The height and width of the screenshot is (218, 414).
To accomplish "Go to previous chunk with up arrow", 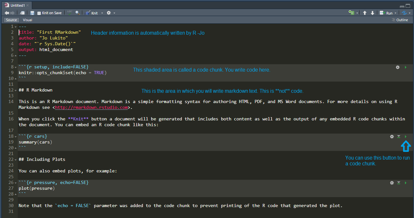I will [x=365, y=13].
